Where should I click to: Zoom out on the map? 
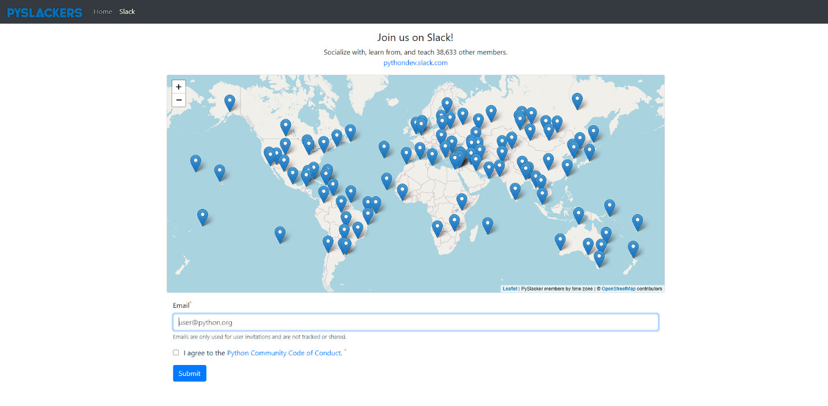tap(179, 100)
